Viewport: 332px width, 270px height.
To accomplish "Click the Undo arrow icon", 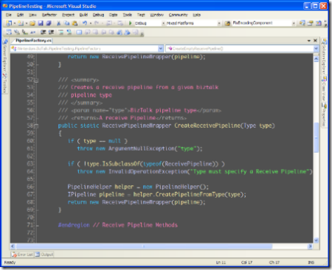I will [x=85, y=23].
